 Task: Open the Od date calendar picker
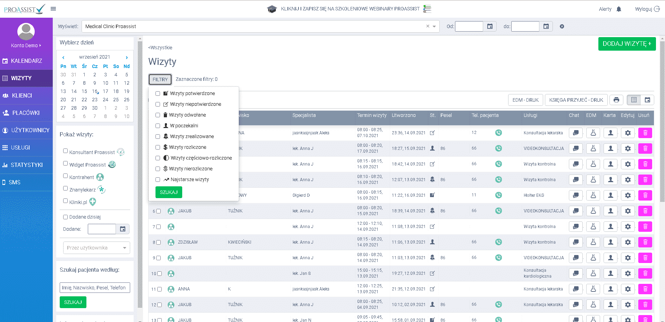490,26
